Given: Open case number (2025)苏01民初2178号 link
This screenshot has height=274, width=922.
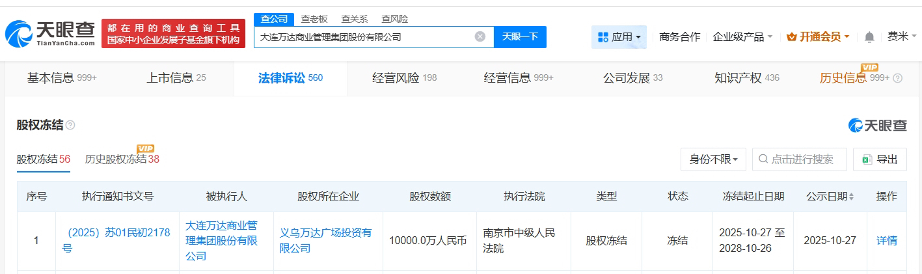Looking at the screenshot, I should [116, 240].
